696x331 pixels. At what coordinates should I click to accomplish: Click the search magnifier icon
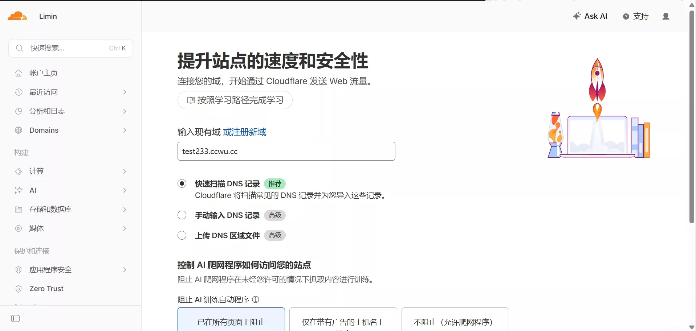[20, 48]
